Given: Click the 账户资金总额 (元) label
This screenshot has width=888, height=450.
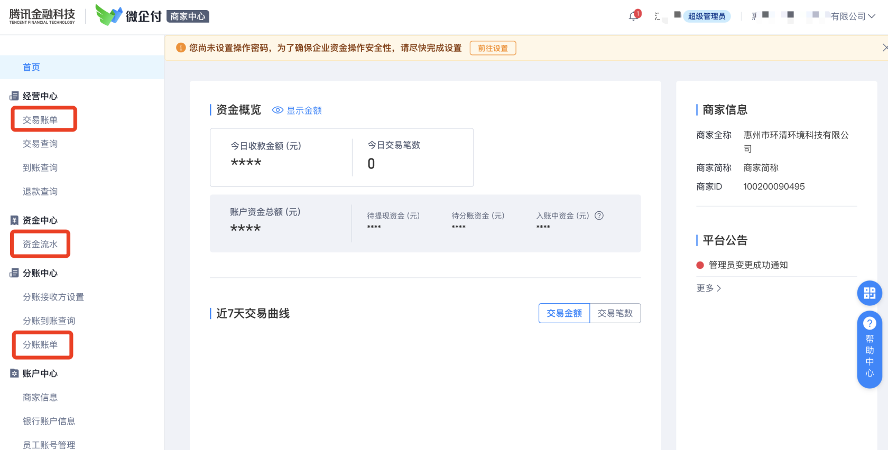Looking at the screenshot, I should [265, 212].
